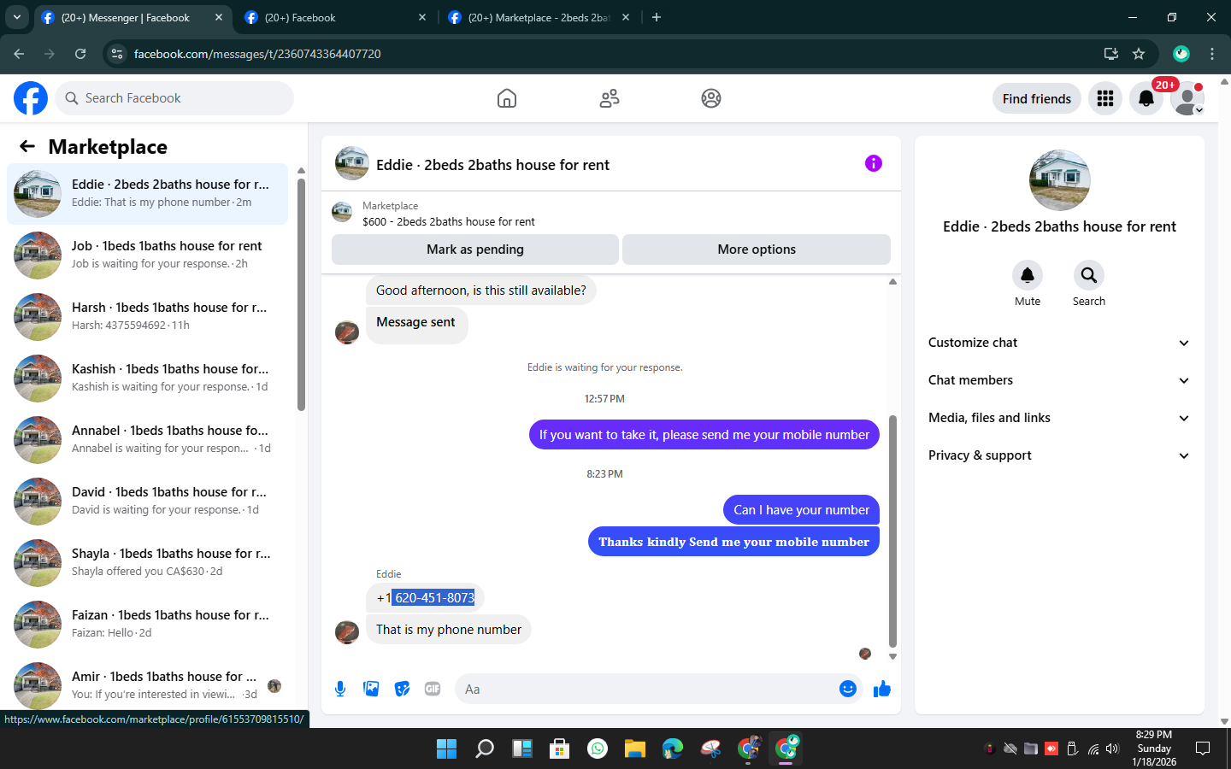Select the Eddie 2beds 2baths conversation
Screen dimensions: 1231x769
[147, 194]
